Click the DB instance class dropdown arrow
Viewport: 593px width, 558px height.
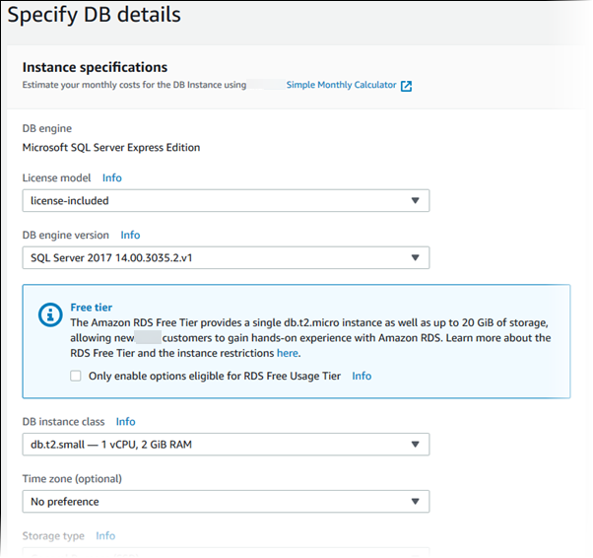click(x=415, y=445)
